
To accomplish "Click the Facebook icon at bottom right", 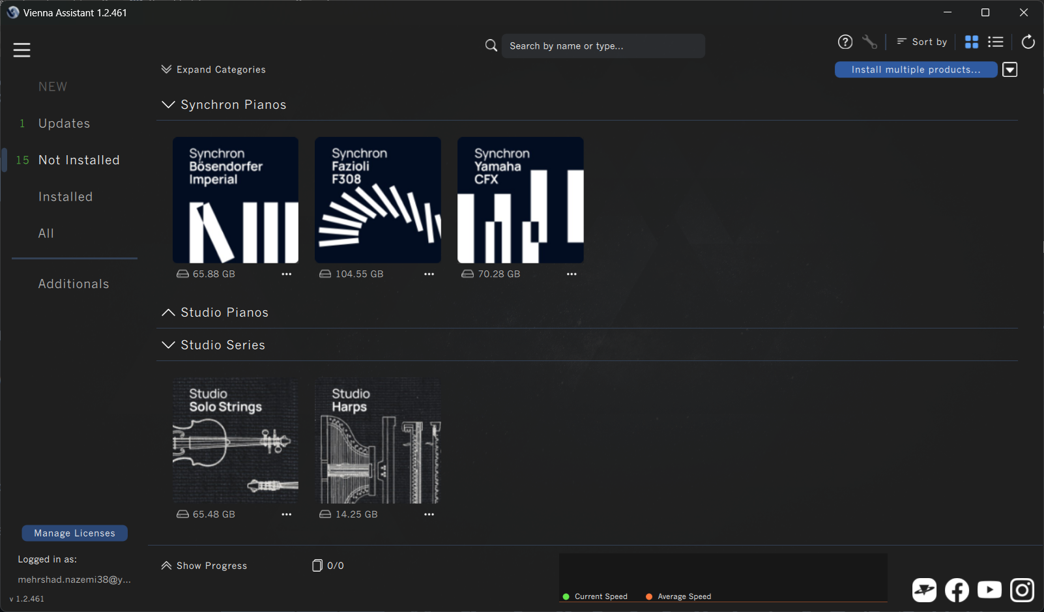I will tap(956, 590).
